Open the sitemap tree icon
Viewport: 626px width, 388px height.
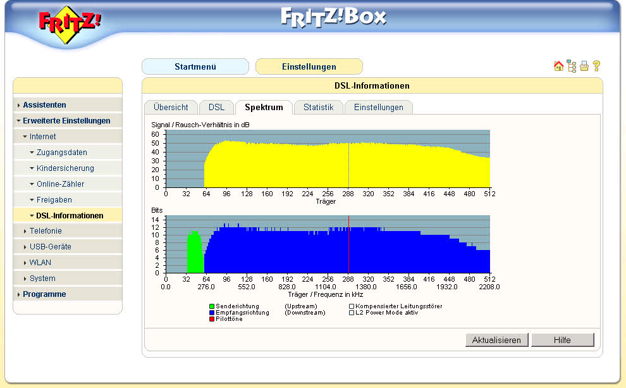tap(572, 66)
